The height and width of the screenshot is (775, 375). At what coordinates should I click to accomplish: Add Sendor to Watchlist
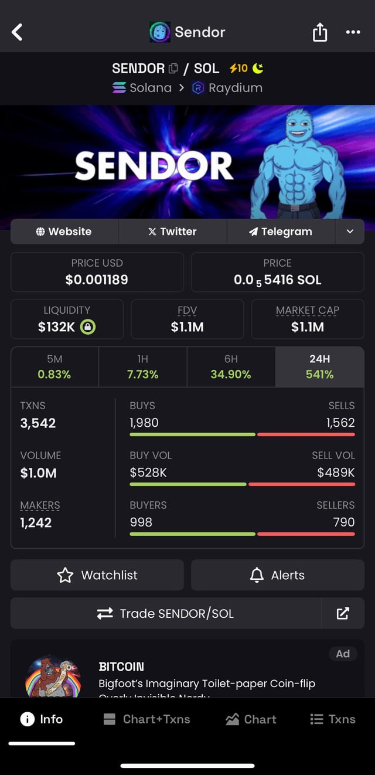tap(97, 575)
